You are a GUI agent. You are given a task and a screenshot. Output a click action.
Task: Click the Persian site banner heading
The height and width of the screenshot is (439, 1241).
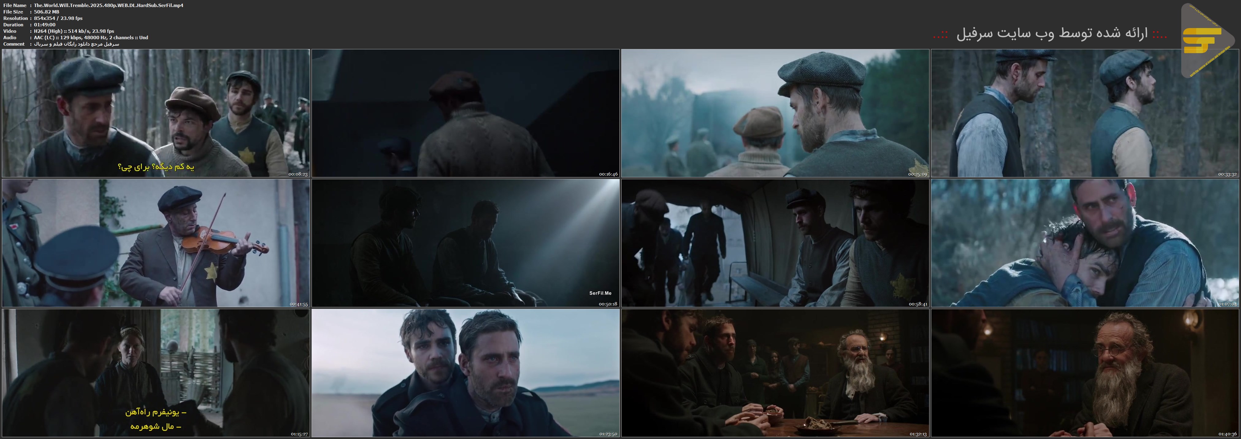click(x=1050, y=34)
